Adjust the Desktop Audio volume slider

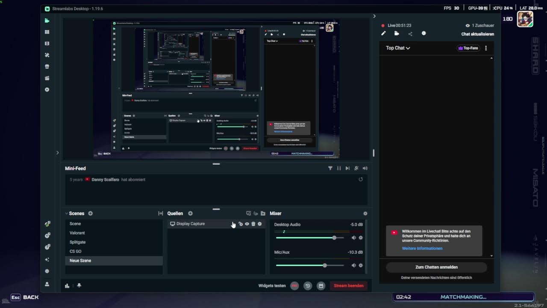coord(310,238)
